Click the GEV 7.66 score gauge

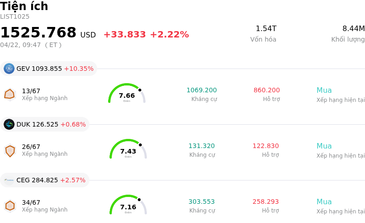click(127, 94)
